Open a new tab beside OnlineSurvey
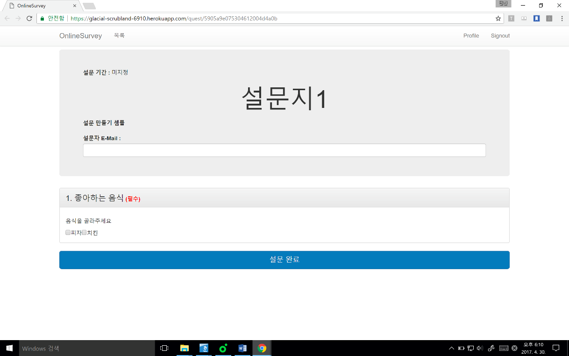 (x=89, y=6)
